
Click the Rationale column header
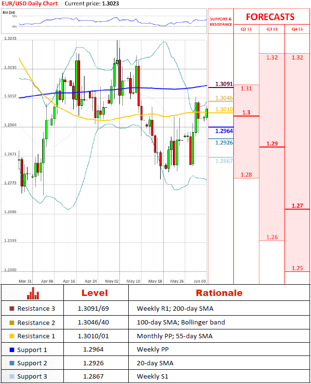click(219, 293)
